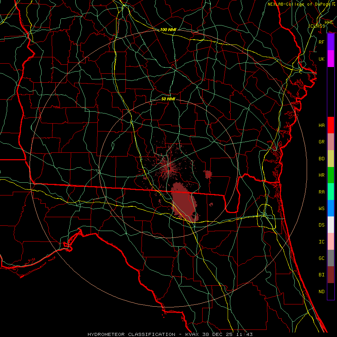Screen dimensions: 337x337
Task: Click the large biological echo blob south of the radar
Action: point(184,201)
